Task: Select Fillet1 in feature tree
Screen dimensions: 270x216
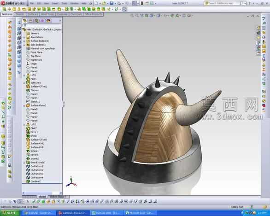Action: tap(34, 79)
